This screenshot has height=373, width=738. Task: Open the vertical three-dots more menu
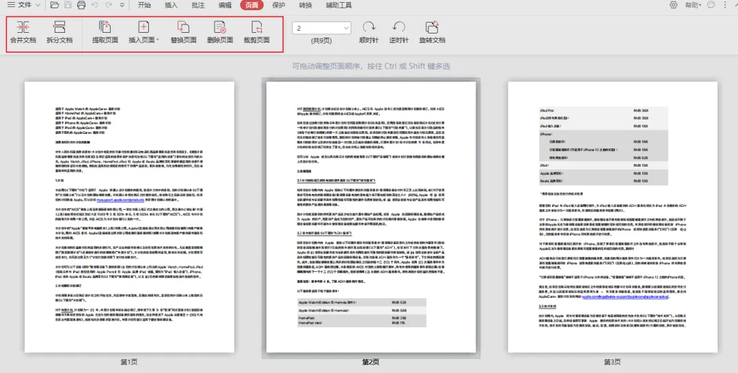point(725,5)
